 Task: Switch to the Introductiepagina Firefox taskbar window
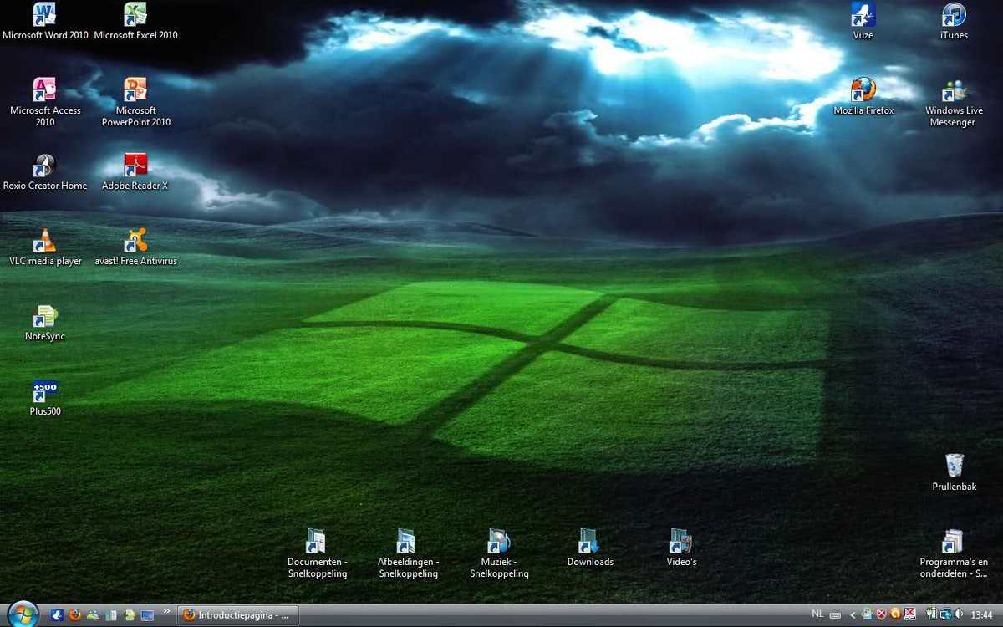(237, 615)
